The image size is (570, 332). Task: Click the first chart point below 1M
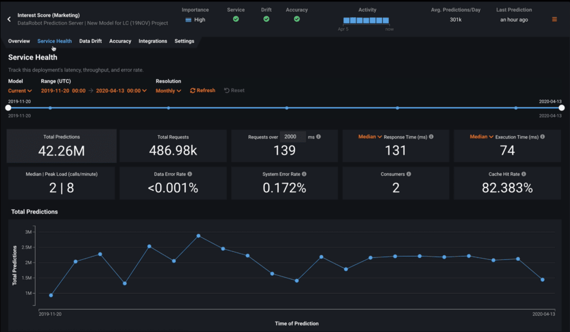tap(51, 295)
